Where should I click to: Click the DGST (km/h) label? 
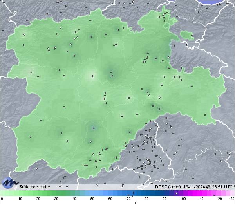[168, 187]
